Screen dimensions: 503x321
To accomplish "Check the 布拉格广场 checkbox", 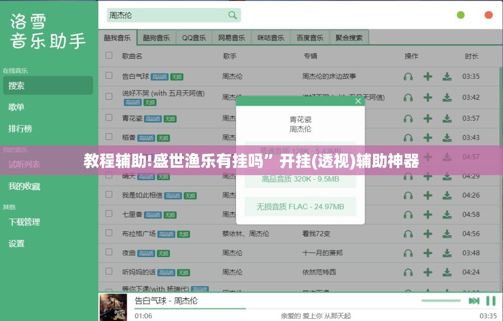I will pyautogui.click(x=109, y=233).
